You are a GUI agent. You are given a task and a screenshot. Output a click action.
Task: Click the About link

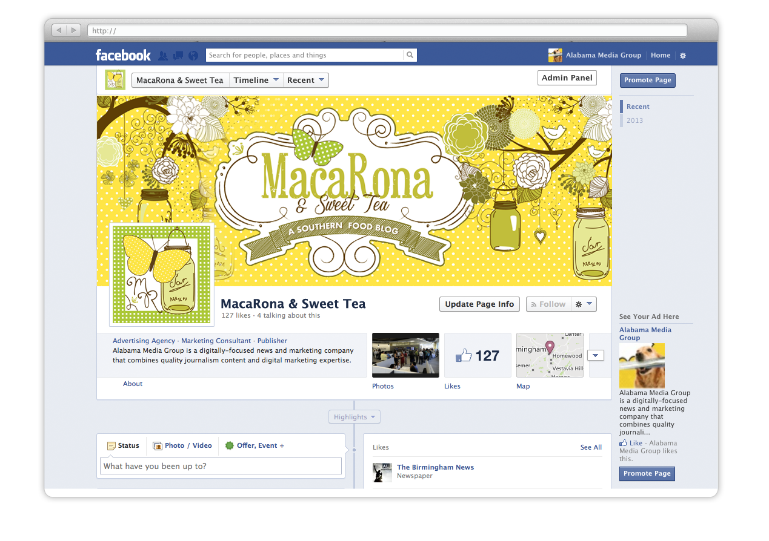tap(133, 384)
